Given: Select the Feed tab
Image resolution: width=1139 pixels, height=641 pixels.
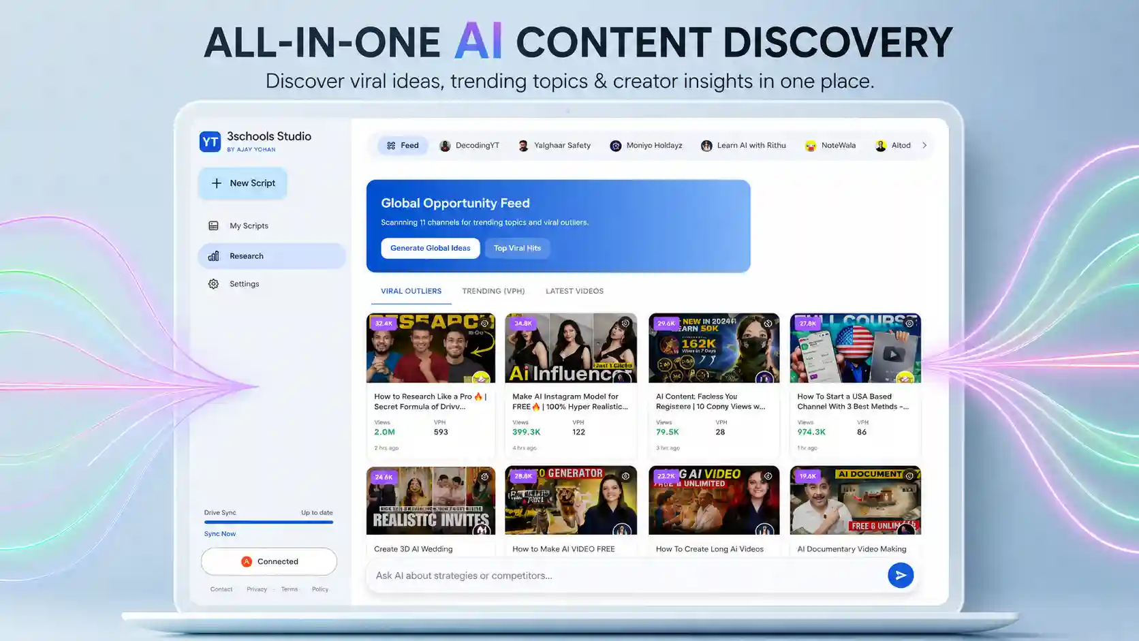Looking at the screenshot, I should [403, 146].
